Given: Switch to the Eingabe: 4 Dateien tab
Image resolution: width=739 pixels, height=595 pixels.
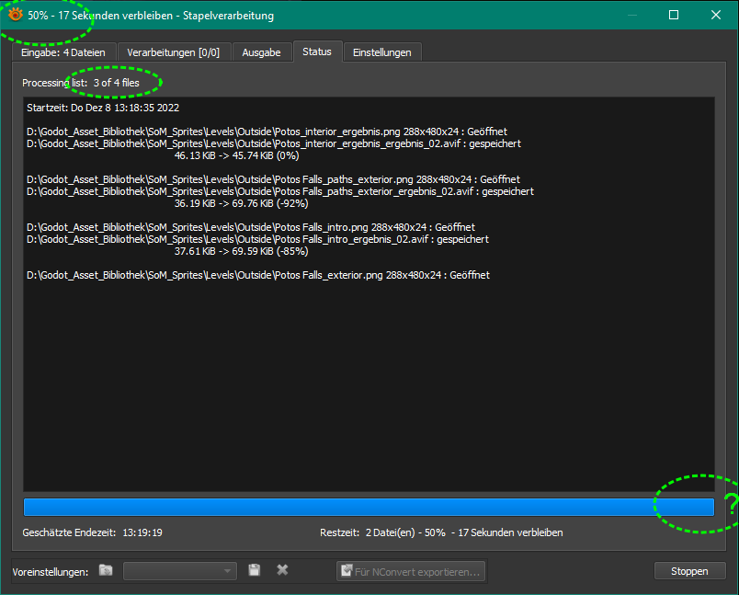Looking at the screenshot, I should [63, 52].
